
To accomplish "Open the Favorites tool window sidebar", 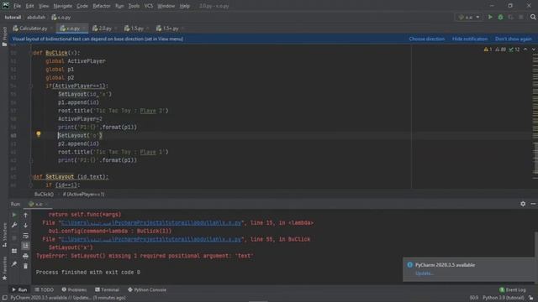I will [4, 268].
